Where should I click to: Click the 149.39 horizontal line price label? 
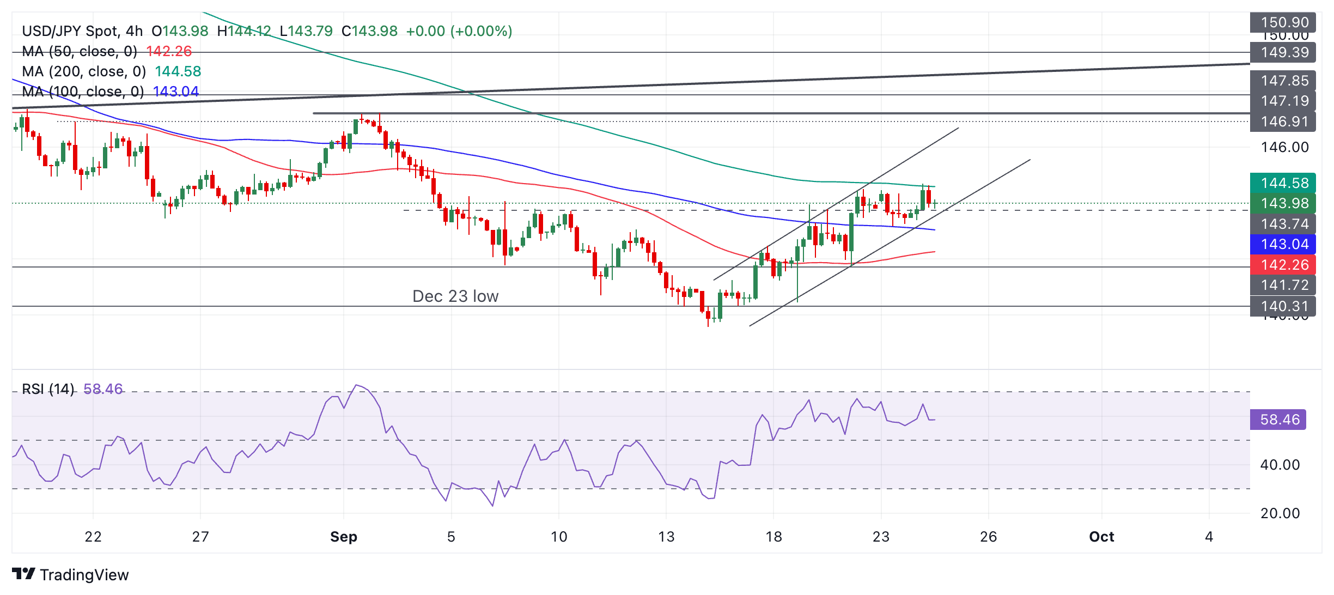1283,52
